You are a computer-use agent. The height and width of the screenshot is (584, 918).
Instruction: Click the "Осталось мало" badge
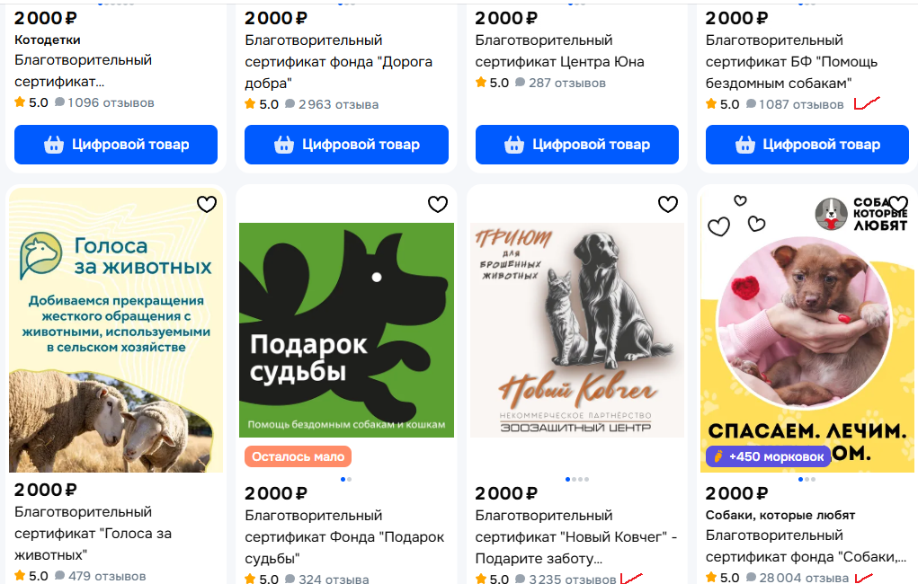pos(298,456)
